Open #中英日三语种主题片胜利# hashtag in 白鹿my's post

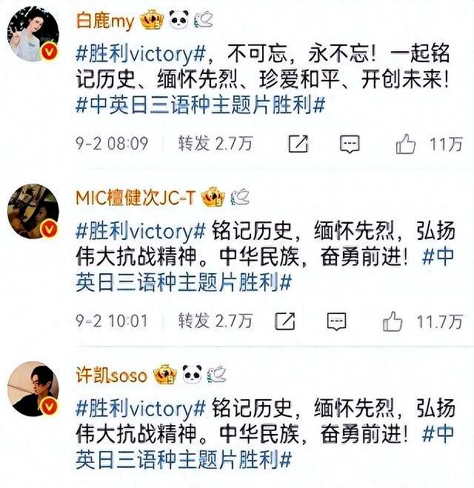(201, 104)
